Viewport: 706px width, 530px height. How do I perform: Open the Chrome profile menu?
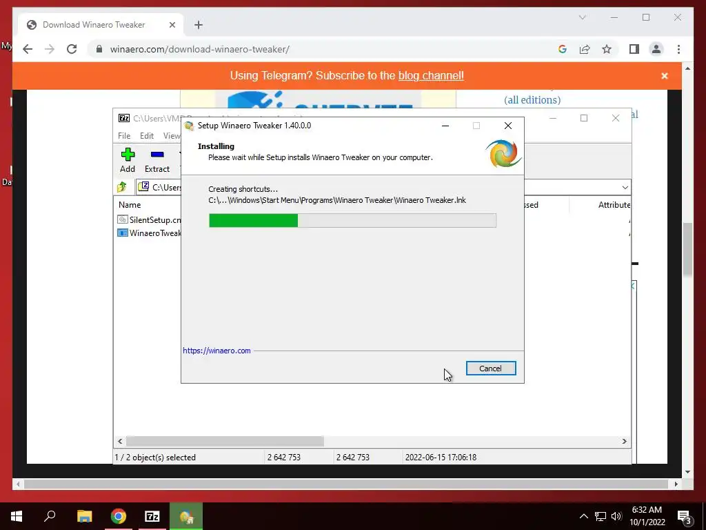tap(656, 49)
